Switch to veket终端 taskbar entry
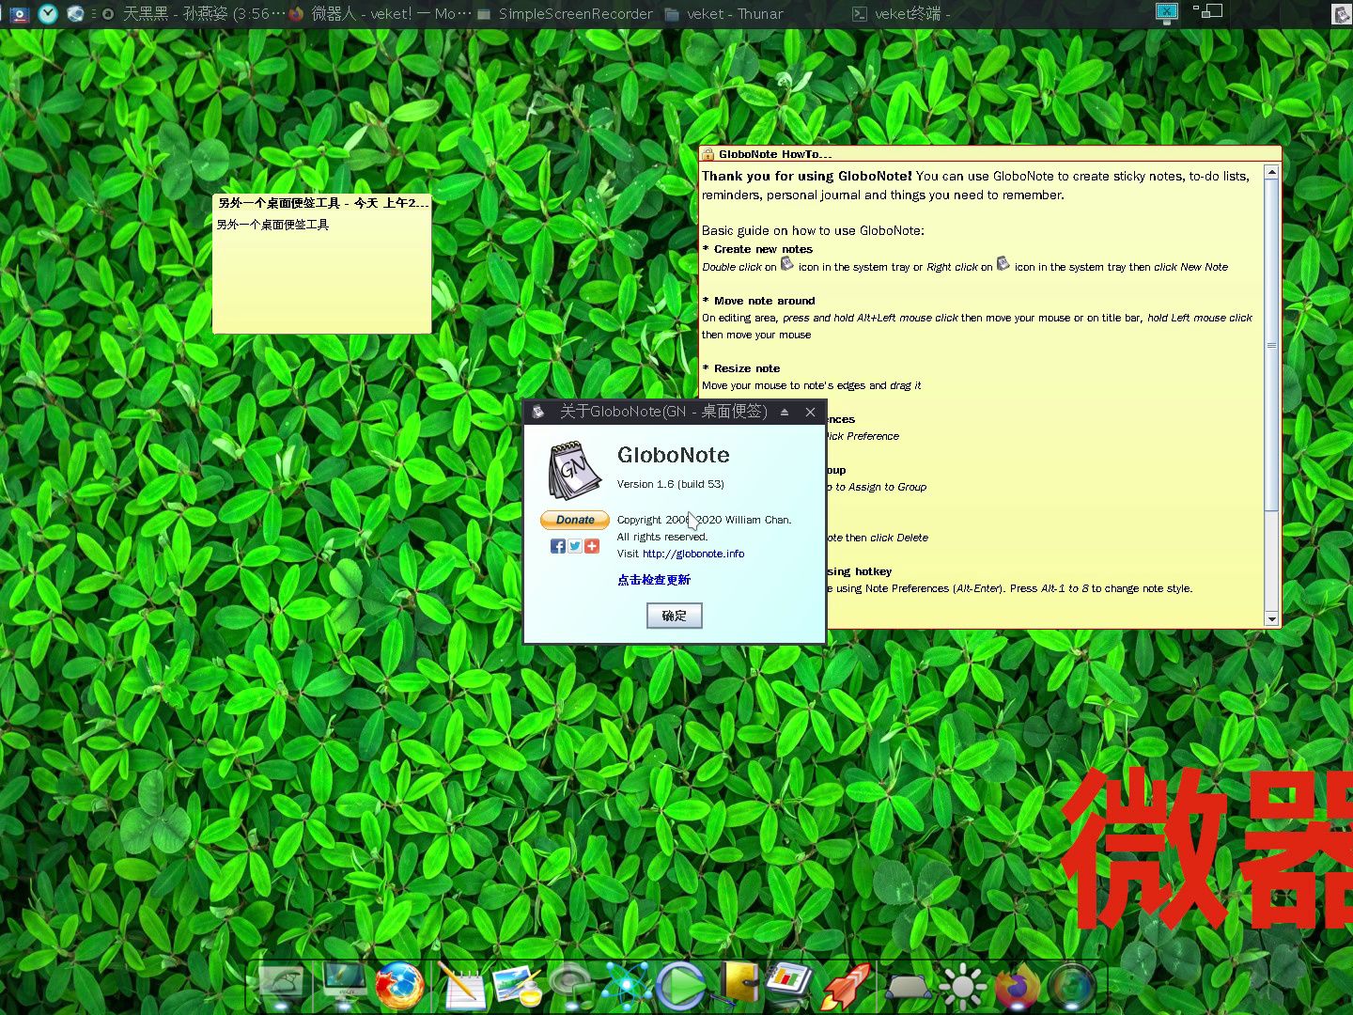The width and height of the screenshot is (1353, 1015). 900,14
